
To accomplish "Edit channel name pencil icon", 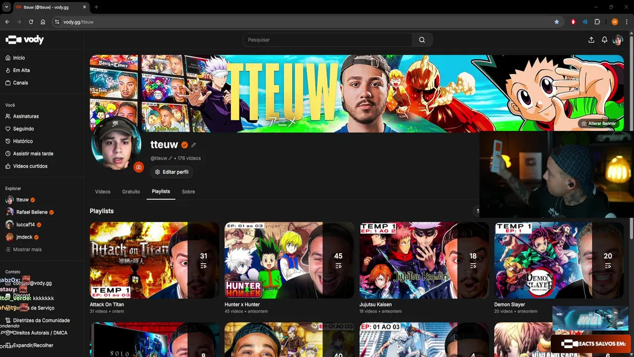I will pyautogui.click(x=194, y=145).
